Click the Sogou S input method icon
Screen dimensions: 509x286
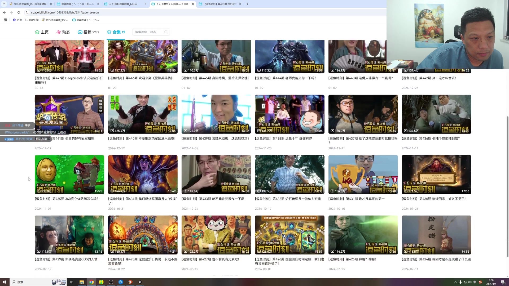[x=480, y=282]
